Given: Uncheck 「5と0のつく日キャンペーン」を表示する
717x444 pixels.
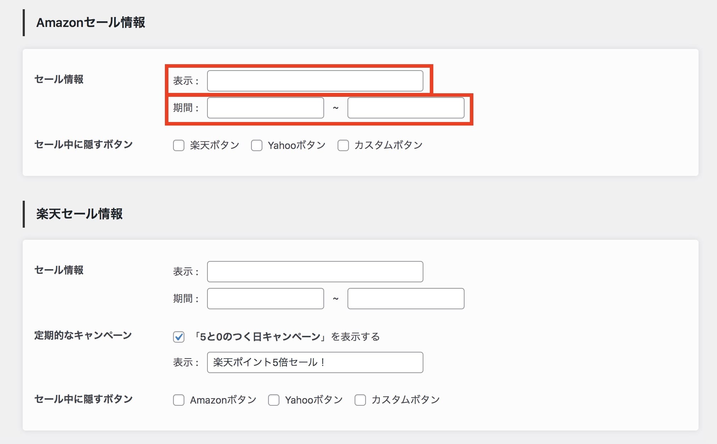Looking at the screenshot, I should click(x=179, y=337).
